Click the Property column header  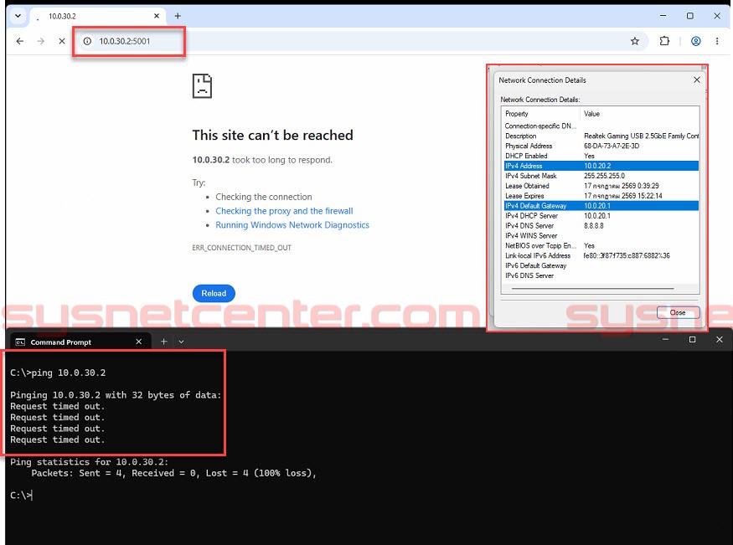tap(517, 114)
